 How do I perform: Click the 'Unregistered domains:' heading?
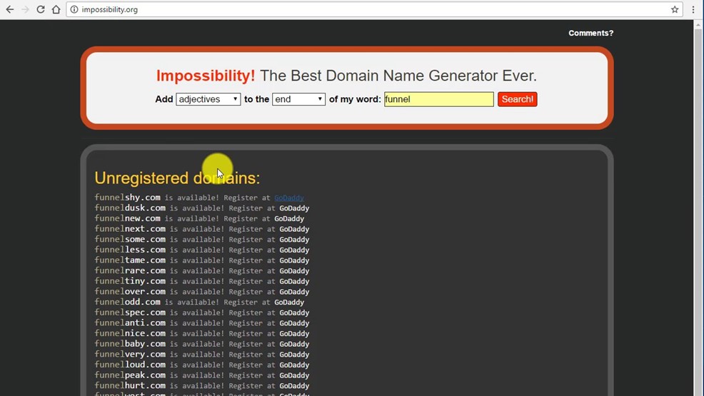(x=177, y=178)
